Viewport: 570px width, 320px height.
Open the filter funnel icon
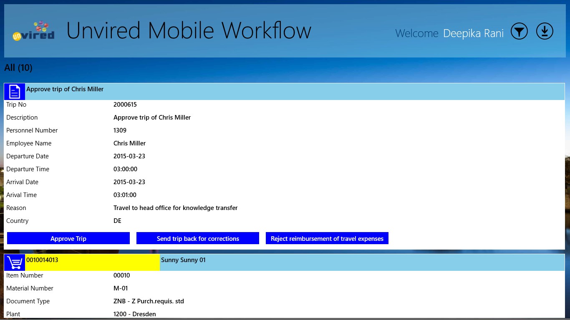click(519, 32)
